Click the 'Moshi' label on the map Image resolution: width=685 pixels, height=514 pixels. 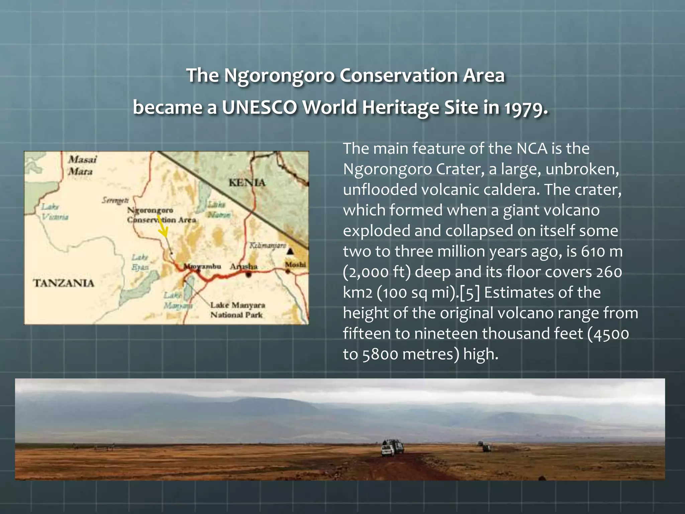pyautogui.click(x=295, y=265)
